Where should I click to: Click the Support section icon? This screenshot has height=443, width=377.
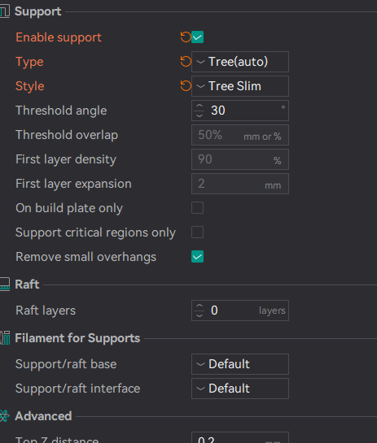click(5, 11)
